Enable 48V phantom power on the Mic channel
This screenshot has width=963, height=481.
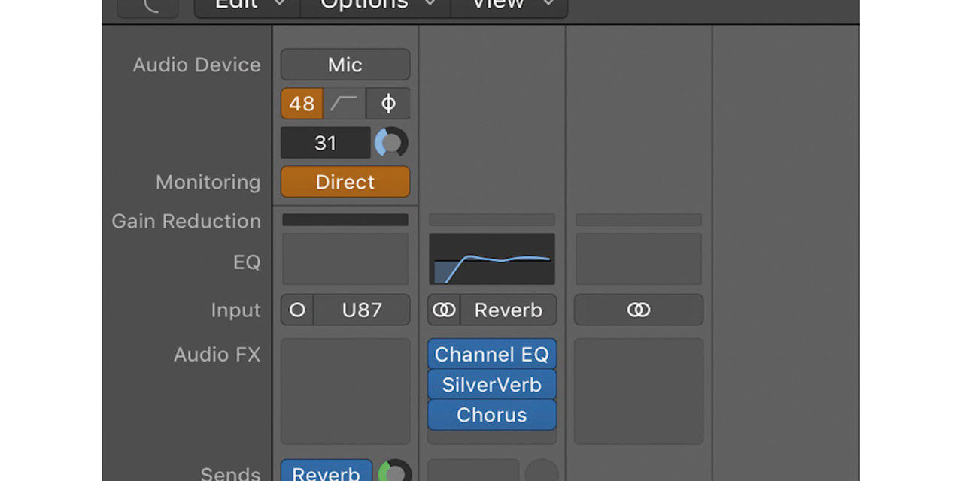click(x=302, y=104)
